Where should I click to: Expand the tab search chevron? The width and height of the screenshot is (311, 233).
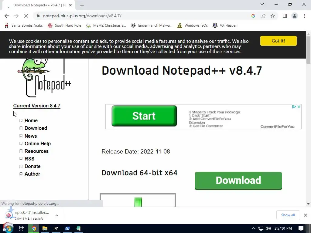[x=262, y=4]
